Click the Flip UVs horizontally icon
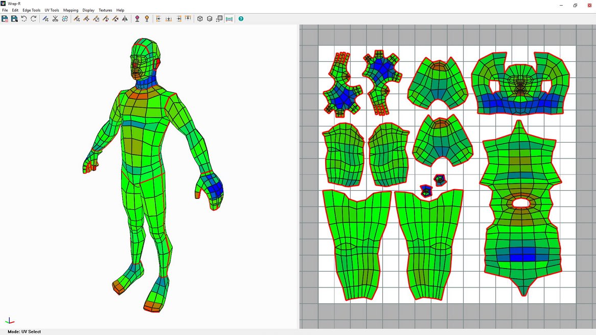Image resolution: width=596 pixels, height=335 pixels. point(125,19)
